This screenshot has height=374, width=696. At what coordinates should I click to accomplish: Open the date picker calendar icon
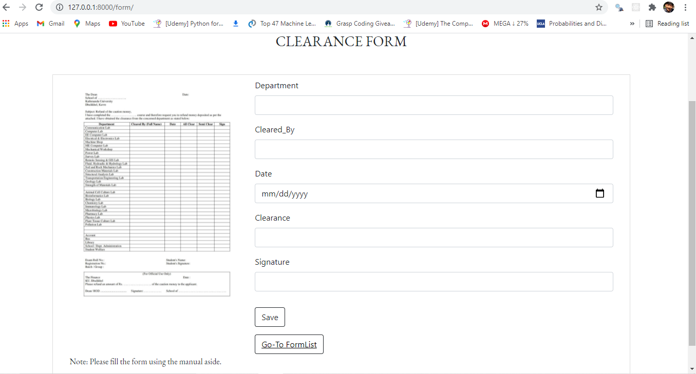pyautogui.click(x=600, y=193)
